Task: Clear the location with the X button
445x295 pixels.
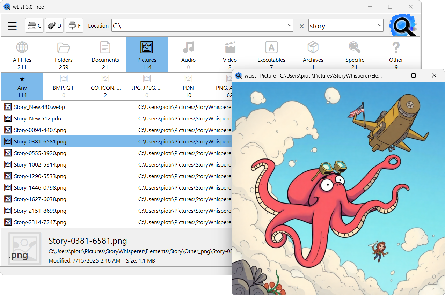Action: tap(301, 25)
